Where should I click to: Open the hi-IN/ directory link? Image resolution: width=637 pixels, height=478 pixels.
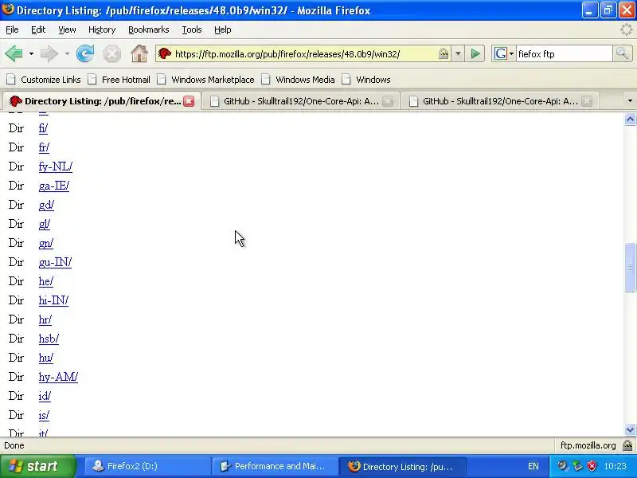click(53, 300)
